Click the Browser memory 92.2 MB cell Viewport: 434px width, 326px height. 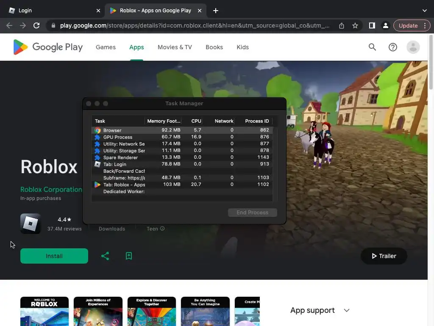point(171,130)
